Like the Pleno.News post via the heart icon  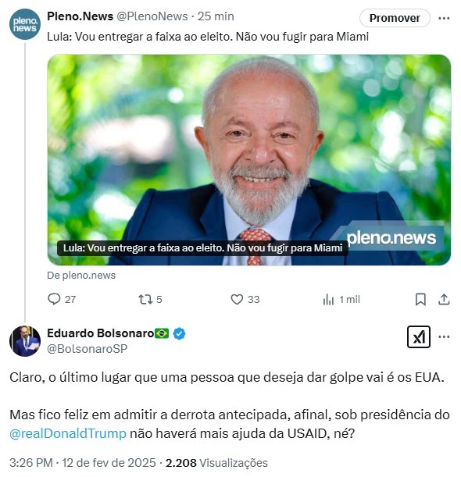tap(237, 299)
